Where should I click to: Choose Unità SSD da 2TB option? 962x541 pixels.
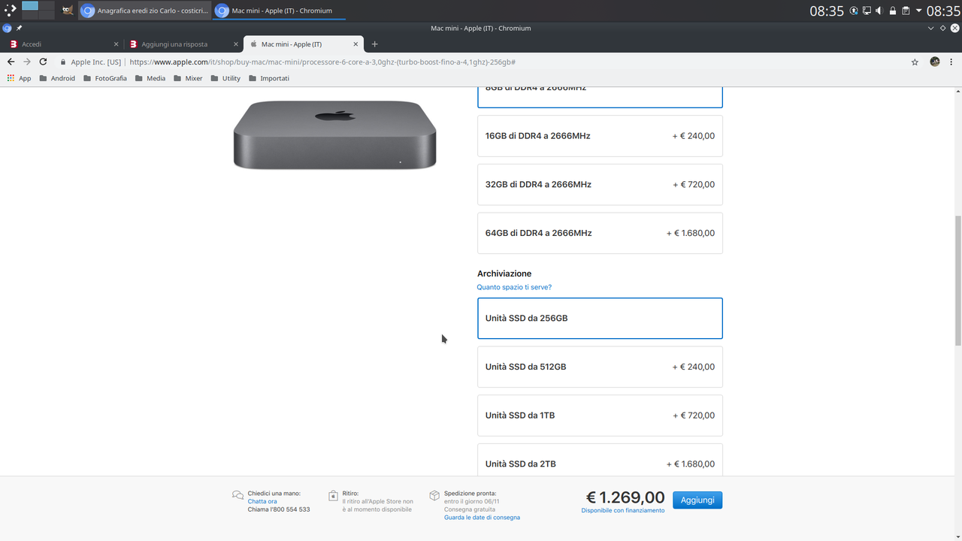click(600, 460)
